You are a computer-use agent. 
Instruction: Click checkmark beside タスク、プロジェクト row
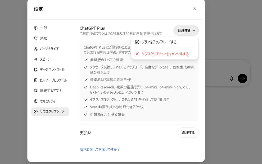86,99
